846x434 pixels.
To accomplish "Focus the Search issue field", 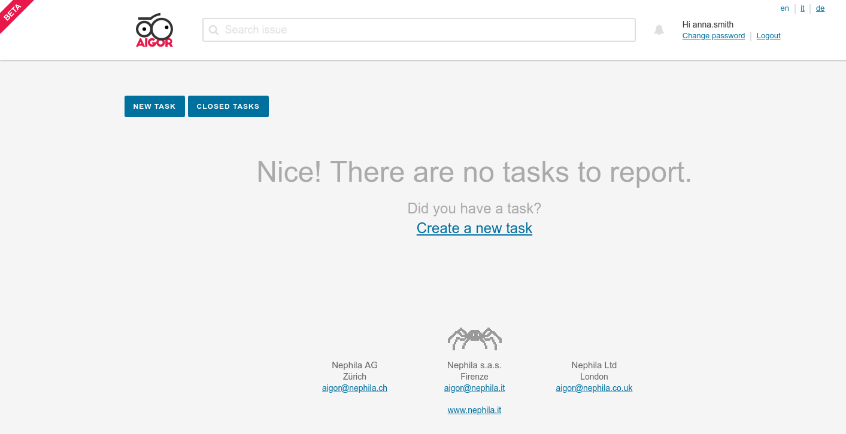I will pos(419,30).
